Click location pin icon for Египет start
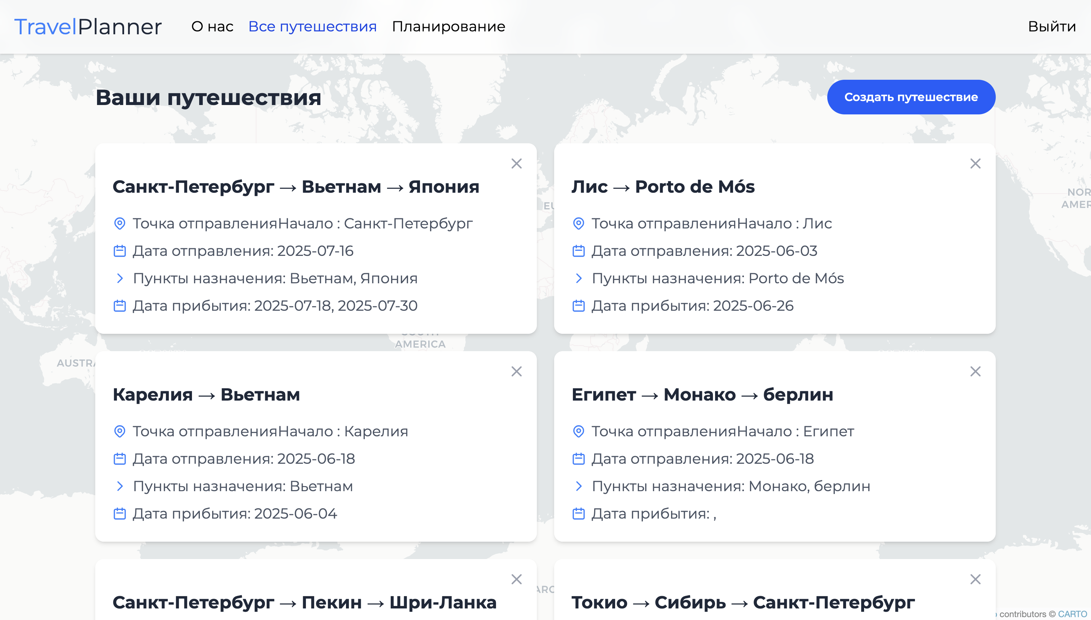 coord(578,431)
